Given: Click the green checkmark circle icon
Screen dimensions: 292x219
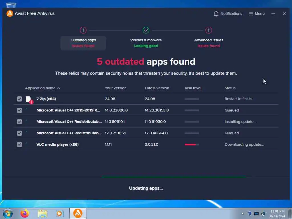Looking at the screenshot, I should tap(146, 30).
